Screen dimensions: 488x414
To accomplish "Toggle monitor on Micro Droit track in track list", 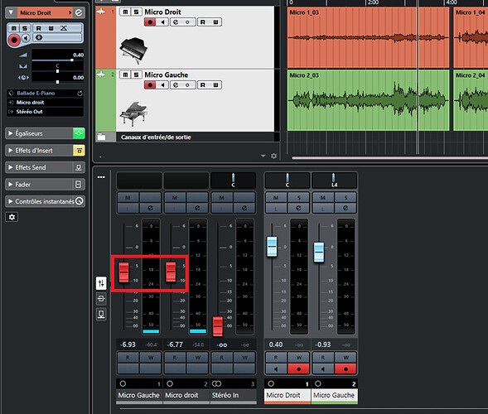I will (x=162, y=22).
